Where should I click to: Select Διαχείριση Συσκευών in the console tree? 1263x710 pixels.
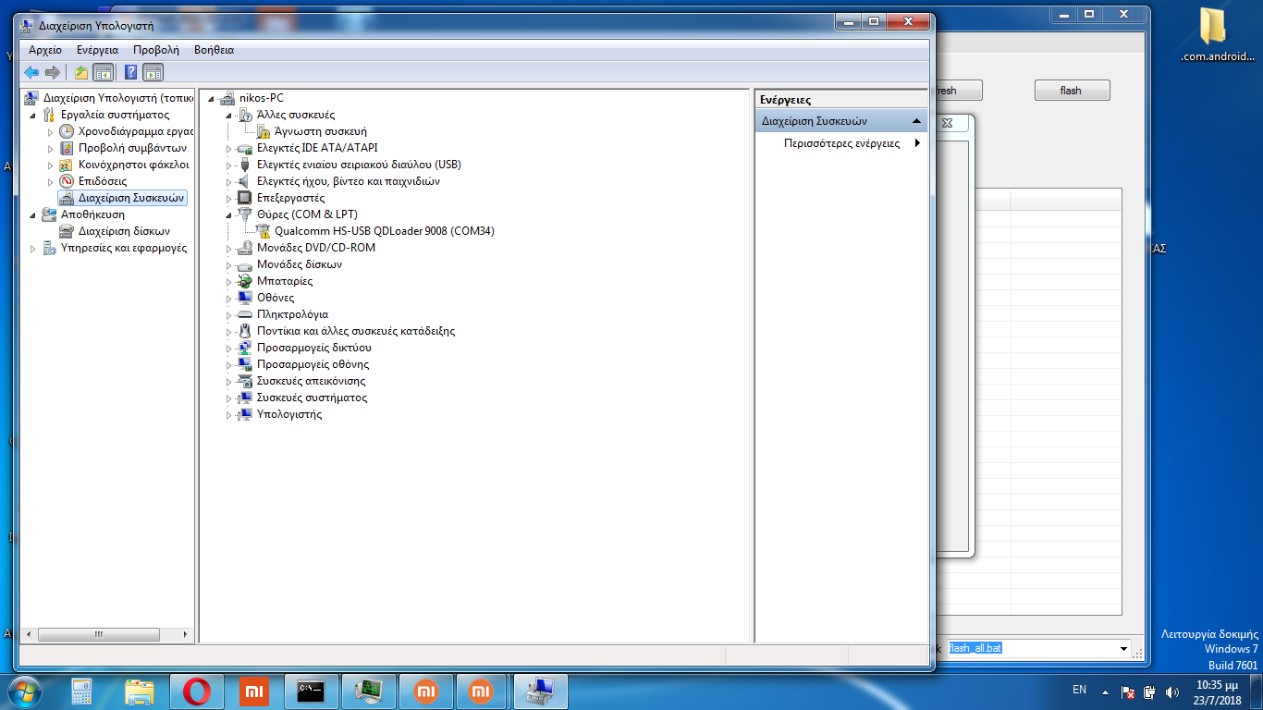[131, 198]
